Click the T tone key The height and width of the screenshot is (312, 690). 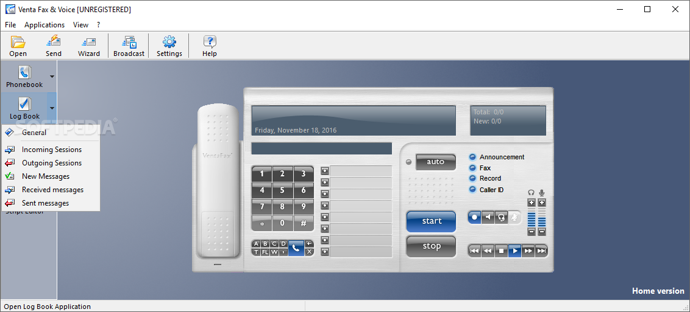(x=256, y=252)
